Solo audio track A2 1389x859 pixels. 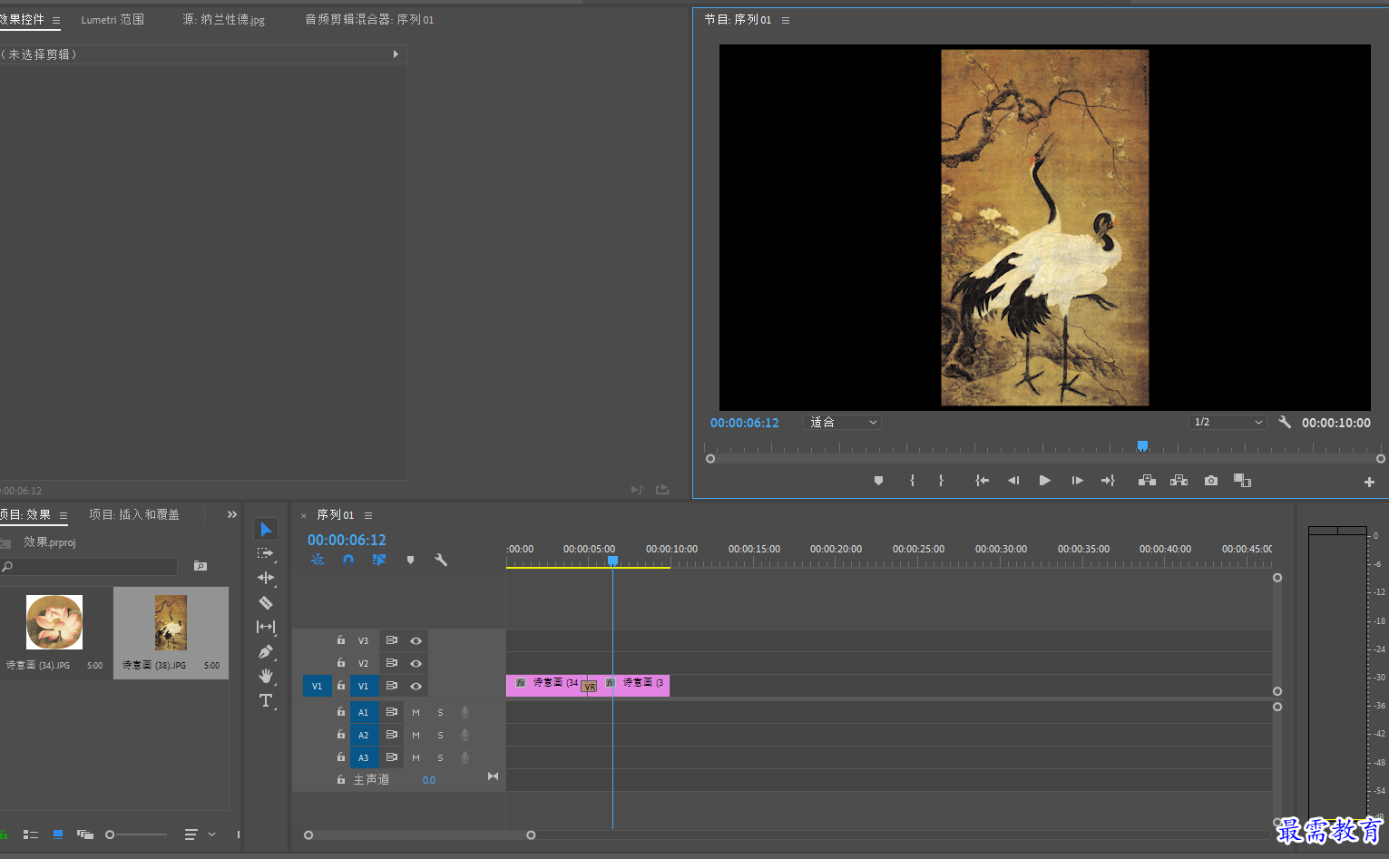tap(441, 735)
